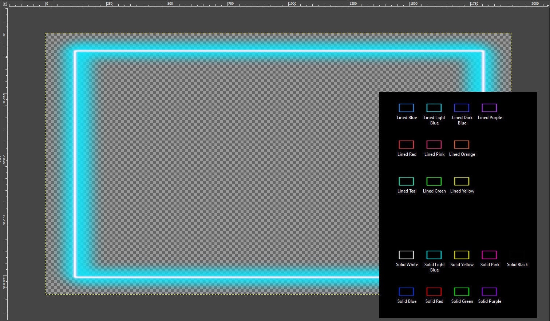Image resolution: width=550 pixels, height=321 pixels.
Task: Choose the Solid Red swatch
Action: click(x=434, y=292)
